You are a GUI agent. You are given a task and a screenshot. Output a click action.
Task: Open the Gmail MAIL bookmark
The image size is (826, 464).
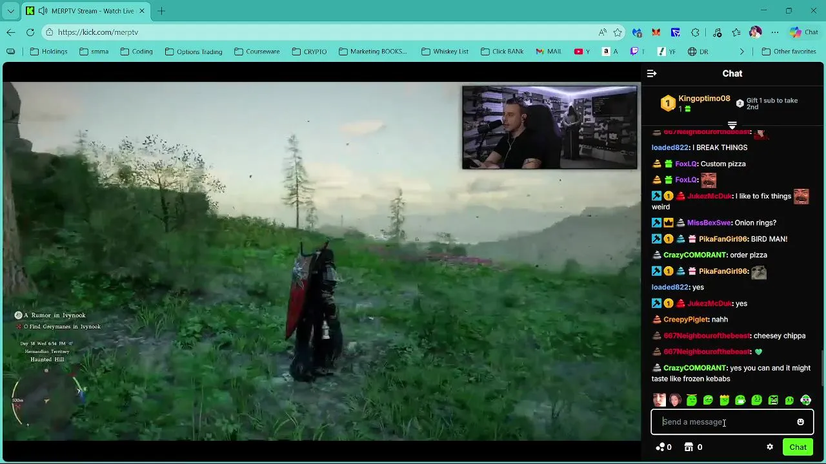tap(549, 52)
